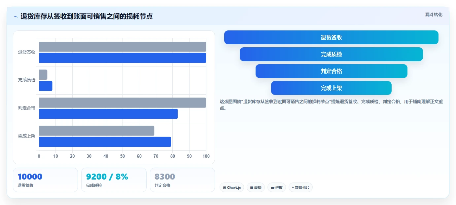Click the x-axis tick label 10
Image resolution: width=456 pixels, height=205 pixels.
click(56, 156)
